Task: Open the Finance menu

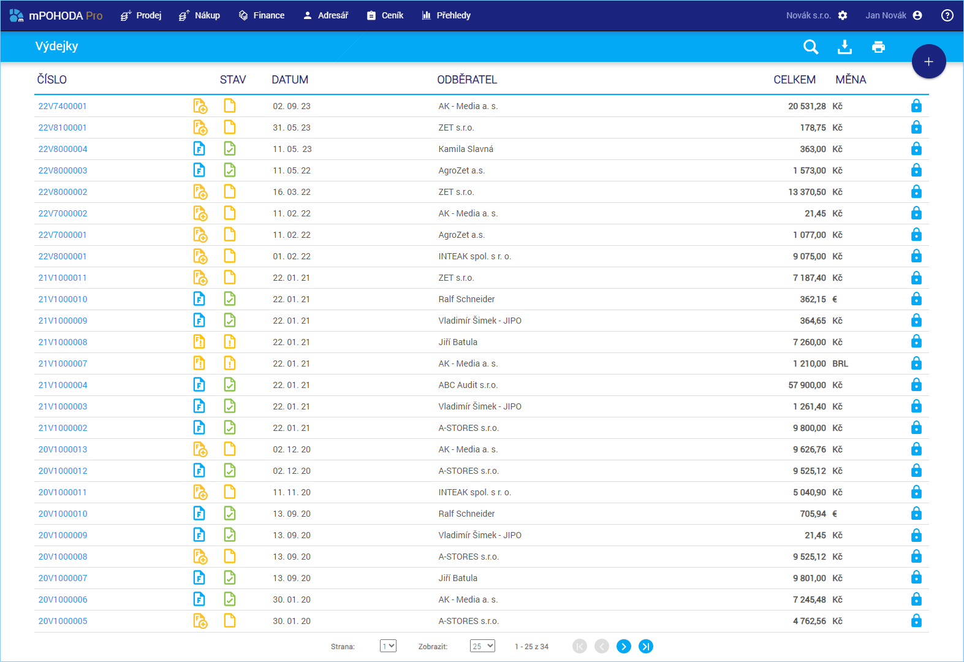Action: pos(261,15)
